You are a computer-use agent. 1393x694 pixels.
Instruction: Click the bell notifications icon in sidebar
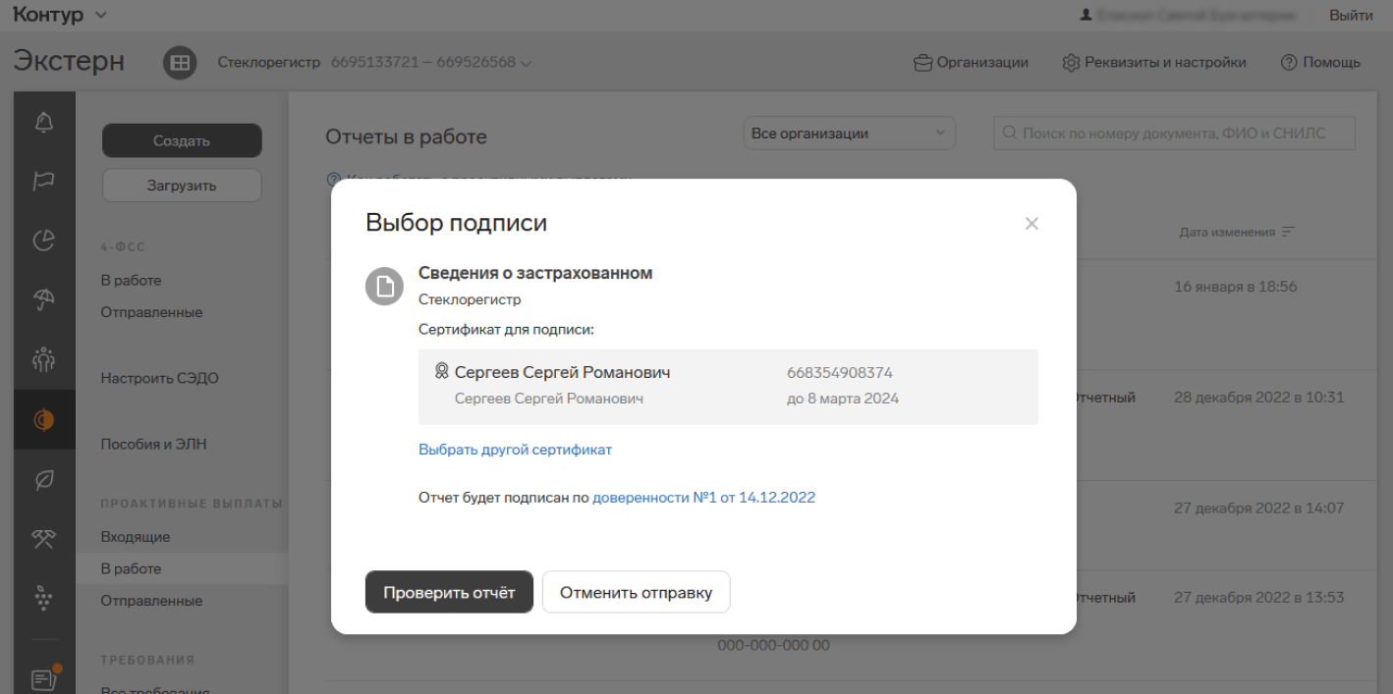click(x=44, y=124)
